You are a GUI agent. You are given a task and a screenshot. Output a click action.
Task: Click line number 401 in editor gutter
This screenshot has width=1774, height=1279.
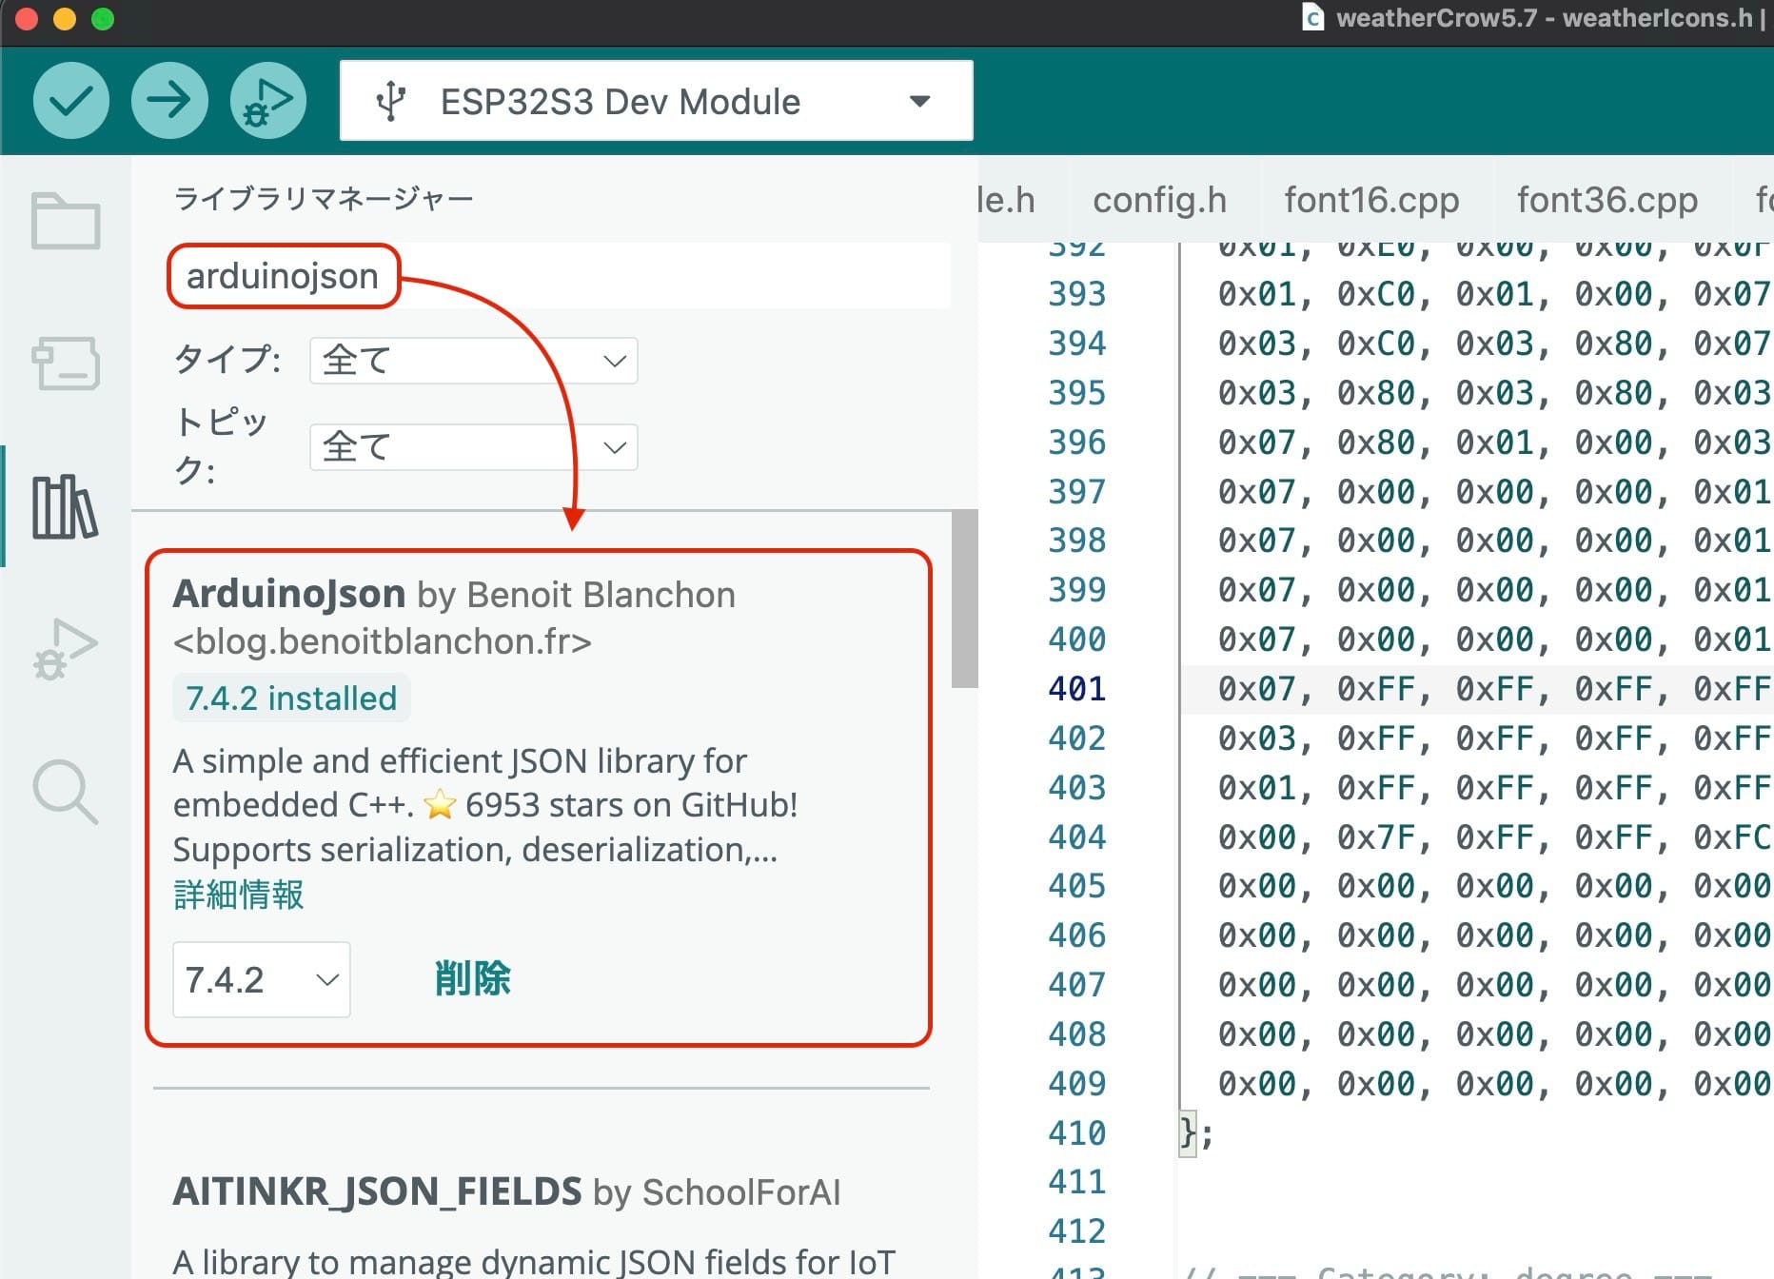1076,688
